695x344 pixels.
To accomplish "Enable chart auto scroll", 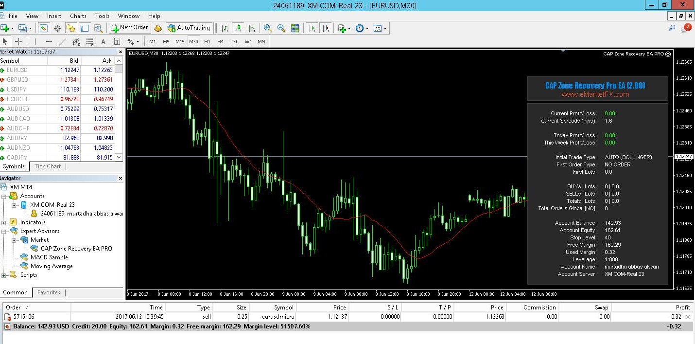I will [312, 28].
